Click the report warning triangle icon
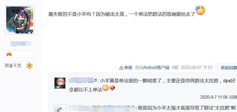 point(121,68)
